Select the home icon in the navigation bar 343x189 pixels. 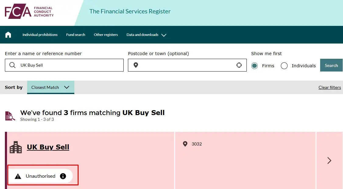pyautogui.click(x=8, y=34)
